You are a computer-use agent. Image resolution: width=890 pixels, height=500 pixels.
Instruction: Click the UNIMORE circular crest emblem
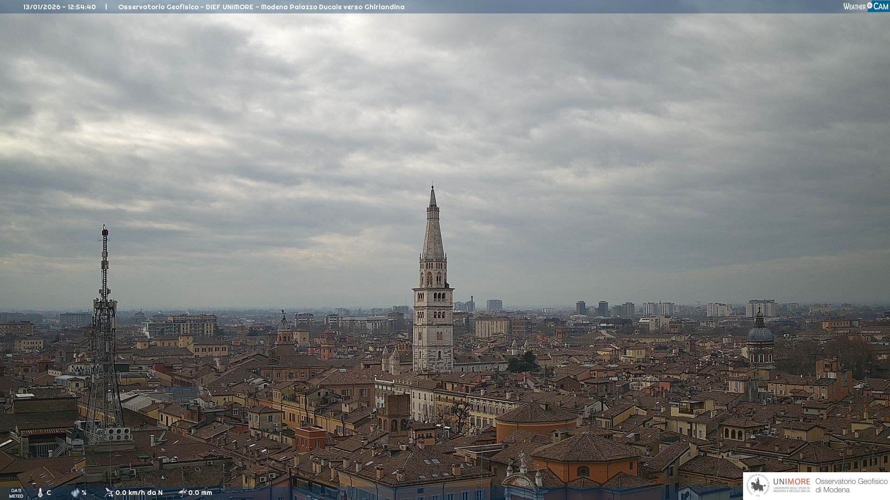point(758,485)
